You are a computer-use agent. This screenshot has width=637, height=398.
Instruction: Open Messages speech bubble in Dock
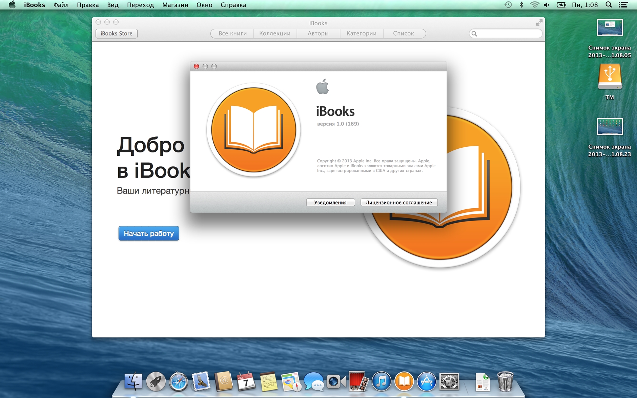pyautogui.click(x=314, y=382)
